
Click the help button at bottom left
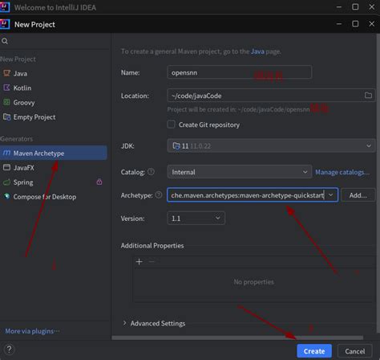9,350
